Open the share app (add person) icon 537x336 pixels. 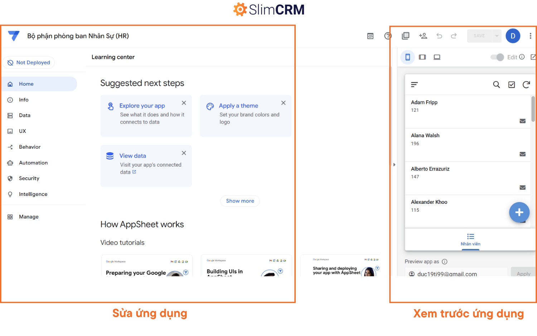(x=423, y=36)
